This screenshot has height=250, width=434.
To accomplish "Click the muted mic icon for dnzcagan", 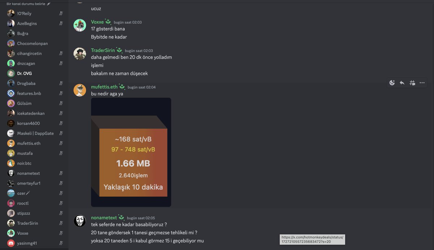I will 61,63.
